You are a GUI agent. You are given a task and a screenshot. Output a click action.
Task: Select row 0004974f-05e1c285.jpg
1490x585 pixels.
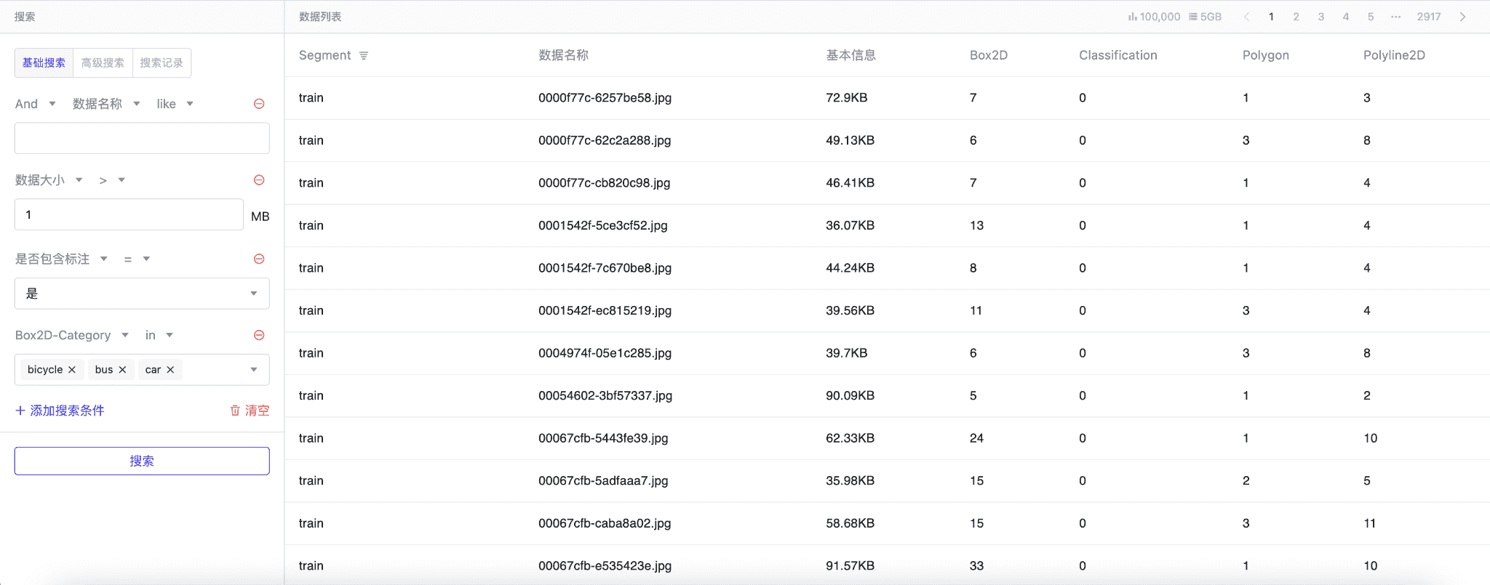(x=887, y=353)
